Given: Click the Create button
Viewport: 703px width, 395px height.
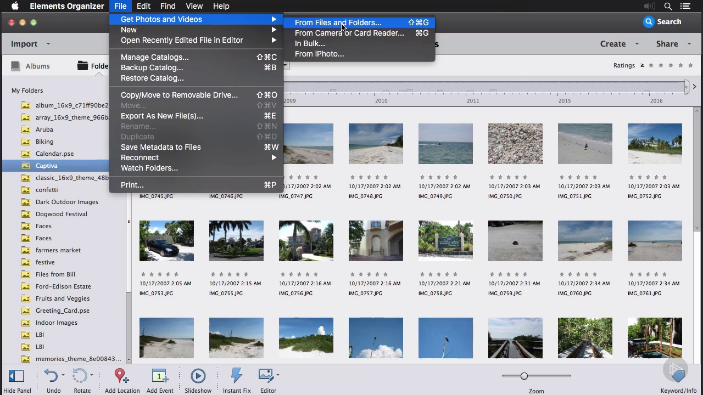Looking at the screenshot, I should click(x=613, y=44).
